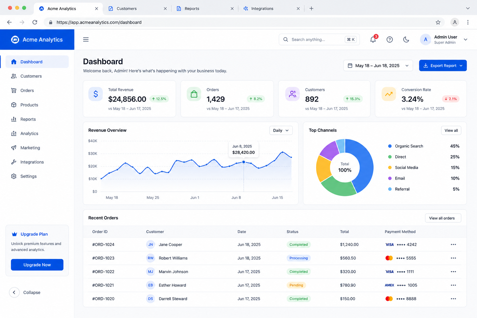The image size is (477, 318).
Task: Click the help question mark icon
Action: pyautogui.click(x=390, y=39)
